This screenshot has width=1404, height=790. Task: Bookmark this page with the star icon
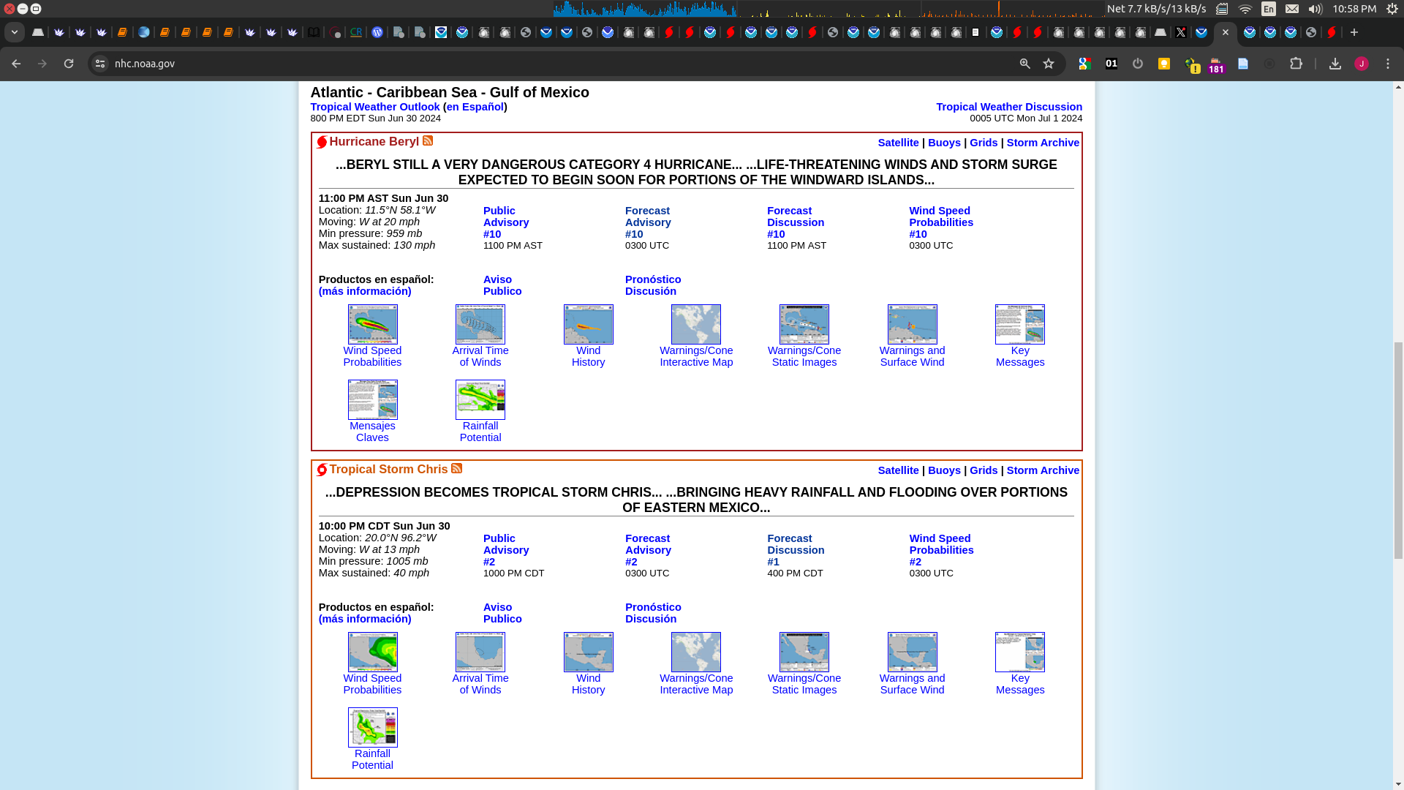[1049, 64]
